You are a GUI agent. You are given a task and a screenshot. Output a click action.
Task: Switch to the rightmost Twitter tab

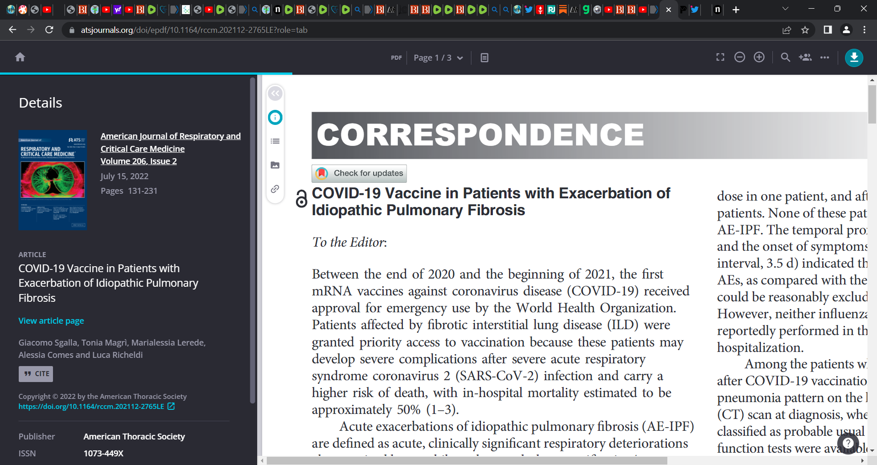(x=695, y=10)
